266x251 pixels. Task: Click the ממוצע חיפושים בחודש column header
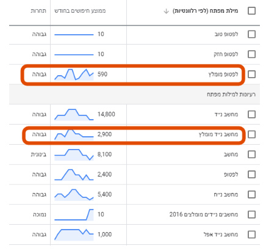point(80,11)
